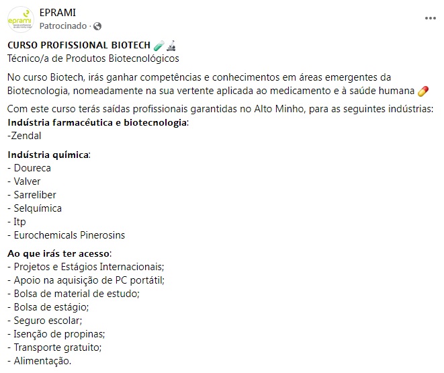
Task: Click the 'CURSO PROFISSIONAL BIOTECH' heading
Action: 79,46
